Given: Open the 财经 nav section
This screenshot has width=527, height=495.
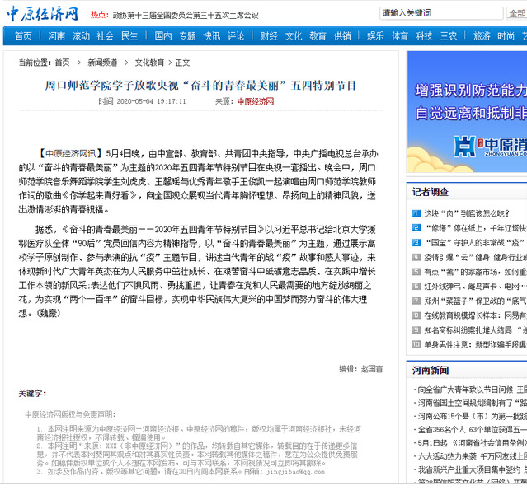Looking at the screenshot, I should [269, 36].
